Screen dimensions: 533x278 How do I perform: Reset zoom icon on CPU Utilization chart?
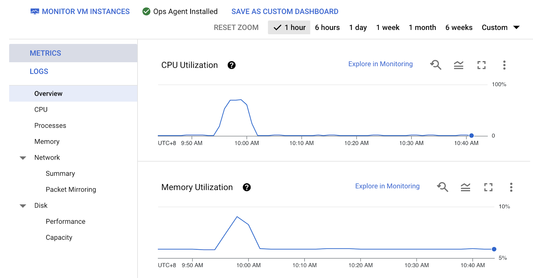(x=435, y=65)
